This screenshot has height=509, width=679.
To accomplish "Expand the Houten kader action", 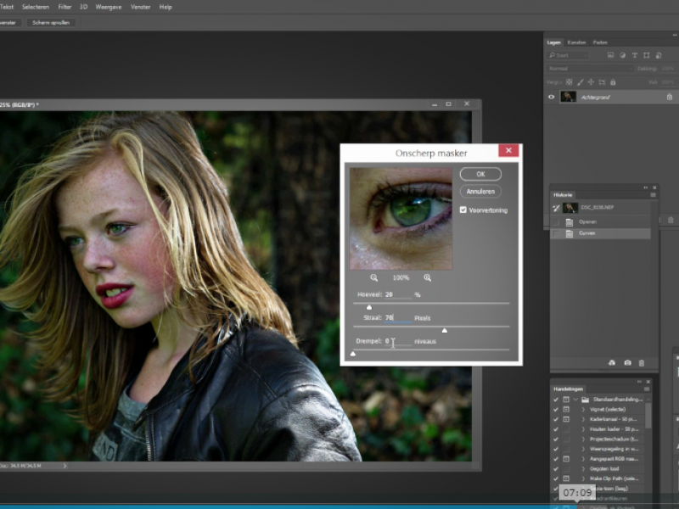I will 583,429.
